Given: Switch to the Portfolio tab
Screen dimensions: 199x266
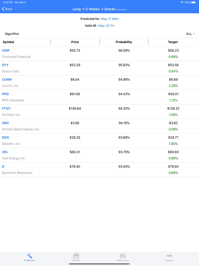Looking at the screenshot, I should tap(76, 258).
